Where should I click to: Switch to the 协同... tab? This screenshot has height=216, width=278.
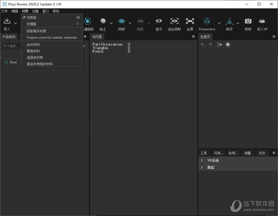pos(233,153)
